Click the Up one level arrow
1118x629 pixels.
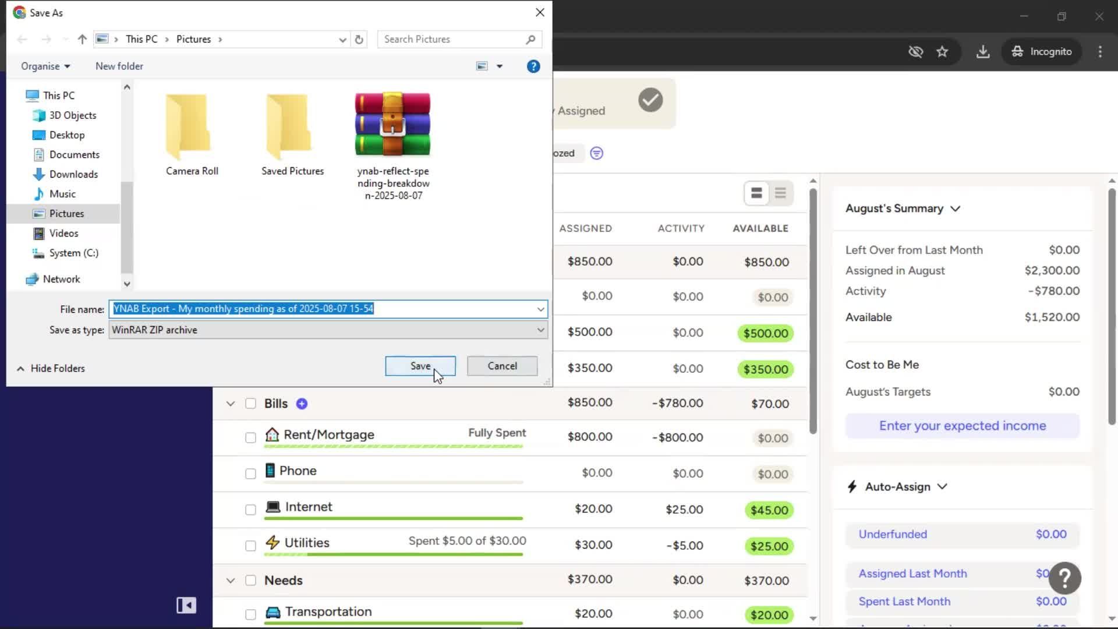point(82,39)
